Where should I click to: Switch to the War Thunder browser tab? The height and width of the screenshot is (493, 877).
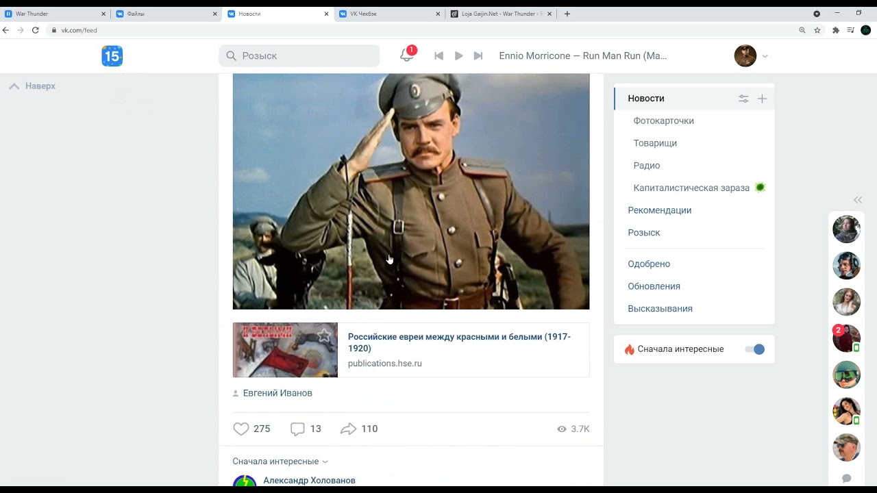55,14
